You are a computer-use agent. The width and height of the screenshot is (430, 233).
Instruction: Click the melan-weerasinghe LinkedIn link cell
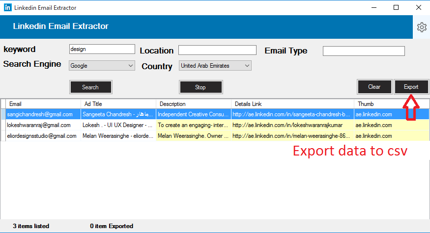292,136
